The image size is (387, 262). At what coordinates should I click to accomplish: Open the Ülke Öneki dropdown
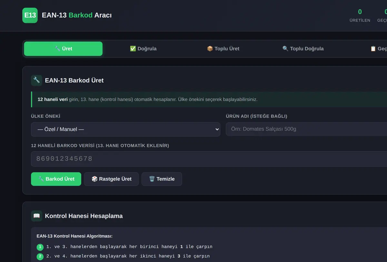pos(125,129)
